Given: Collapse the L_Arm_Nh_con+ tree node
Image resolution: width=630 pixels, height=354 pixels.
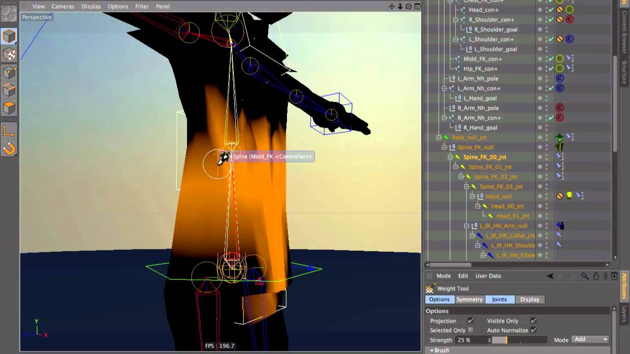Looking at the screenshot, I should [x=444, y=88].
